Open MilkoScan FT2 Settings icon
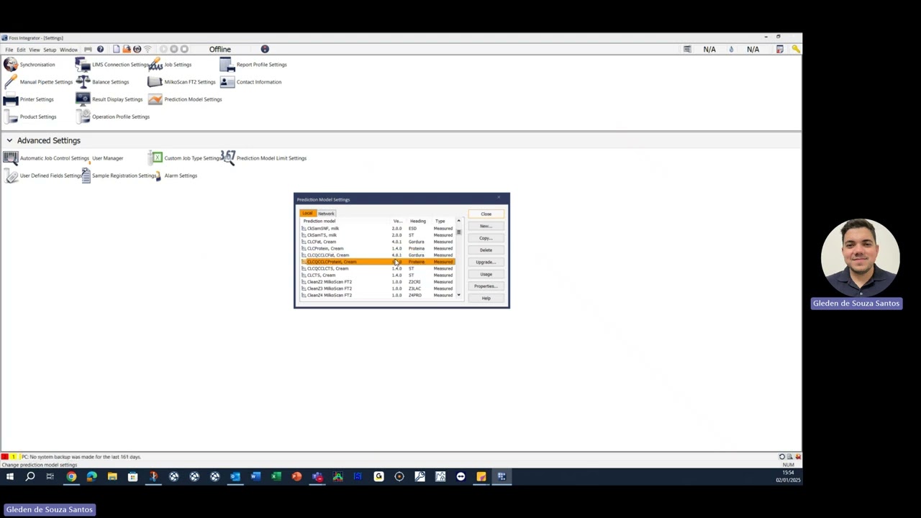The width and height of the screenshot is (921, 518). coord(155,82)
